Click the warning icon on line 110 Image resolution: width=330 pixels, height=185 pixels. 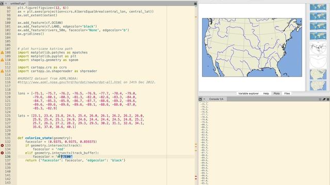[x=2, y=60]
